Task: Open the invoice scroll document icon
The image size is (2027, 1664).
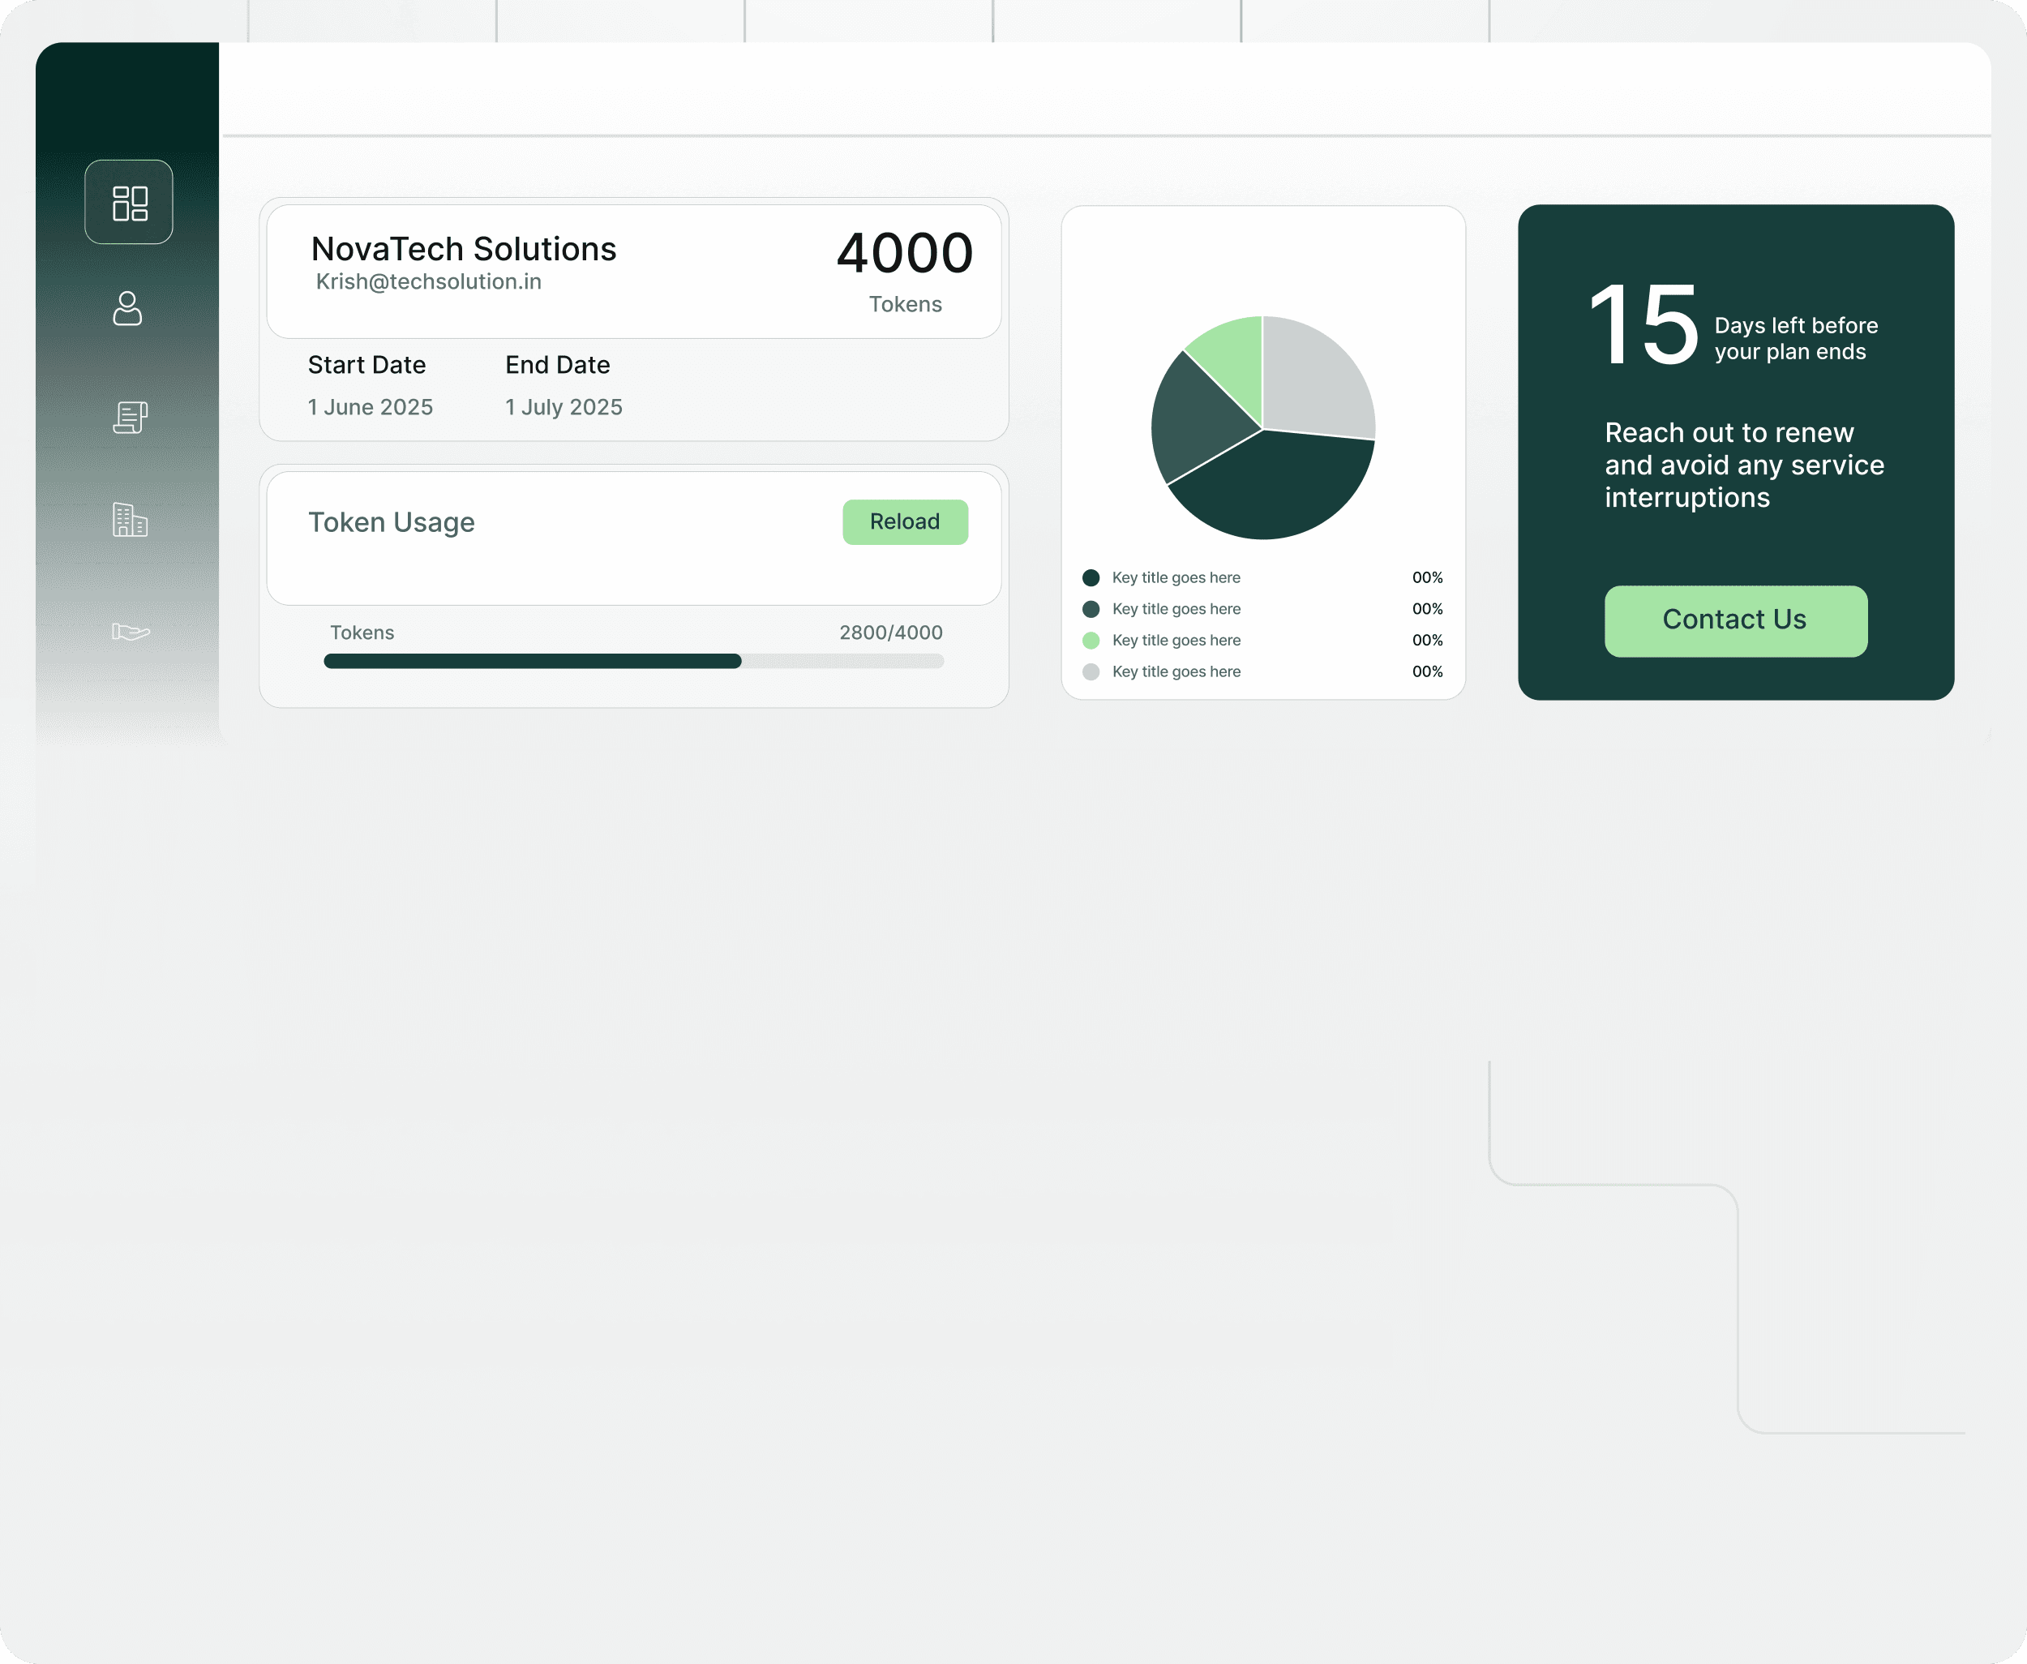Action: (x=130, y=417)
